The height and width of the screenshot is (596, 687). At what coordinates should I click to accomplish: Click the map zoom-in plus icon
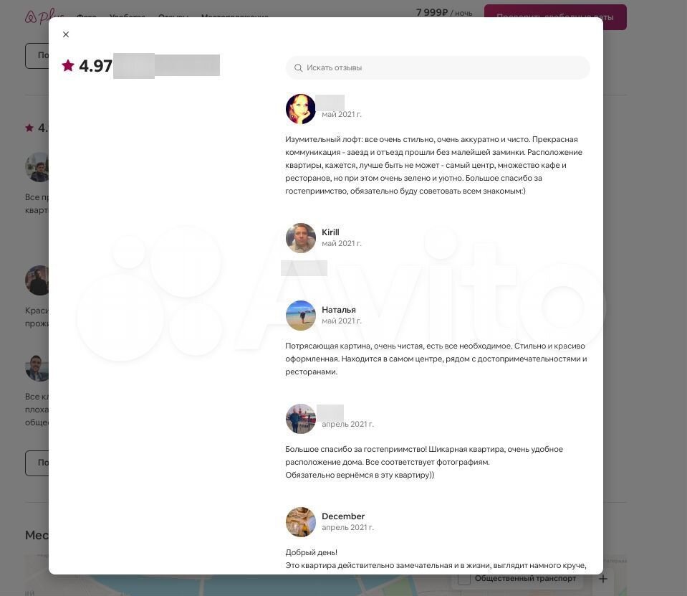603,579
